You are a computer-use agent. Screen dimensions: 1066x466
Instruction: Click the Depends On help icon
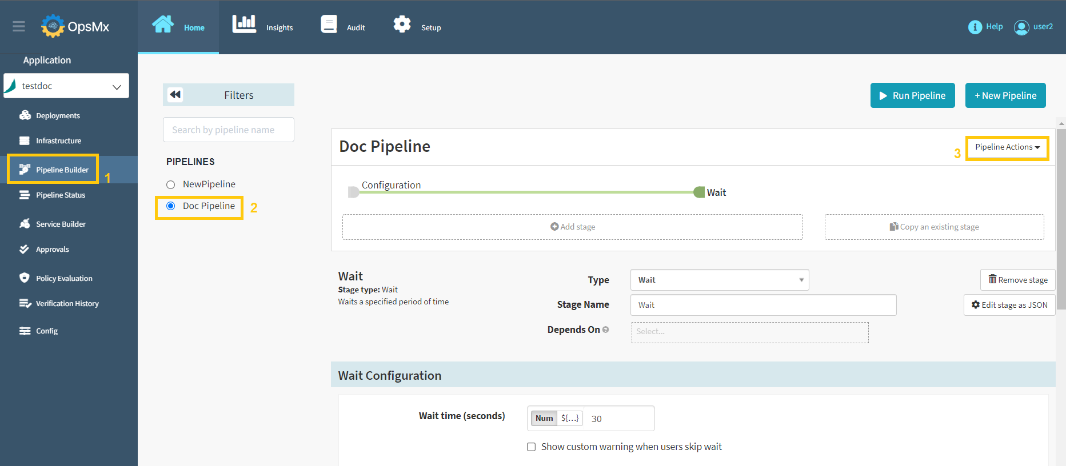[x=606, y=330]
